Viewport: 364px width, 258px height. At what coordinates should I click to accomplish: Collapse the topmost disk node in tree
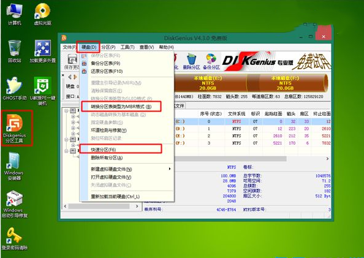66,111
